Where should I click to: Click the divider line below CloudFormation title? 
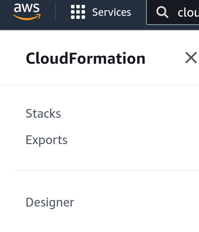coord(99,85)
